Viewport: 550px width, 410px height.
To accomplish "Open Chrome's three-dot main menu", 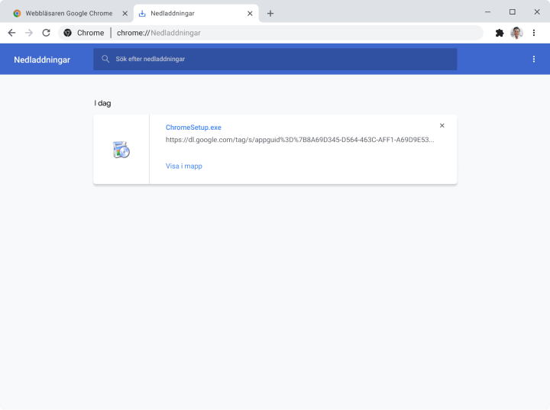I will 534,33.
